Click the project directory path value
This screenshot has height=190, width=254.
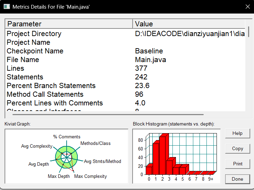[190, 34]
